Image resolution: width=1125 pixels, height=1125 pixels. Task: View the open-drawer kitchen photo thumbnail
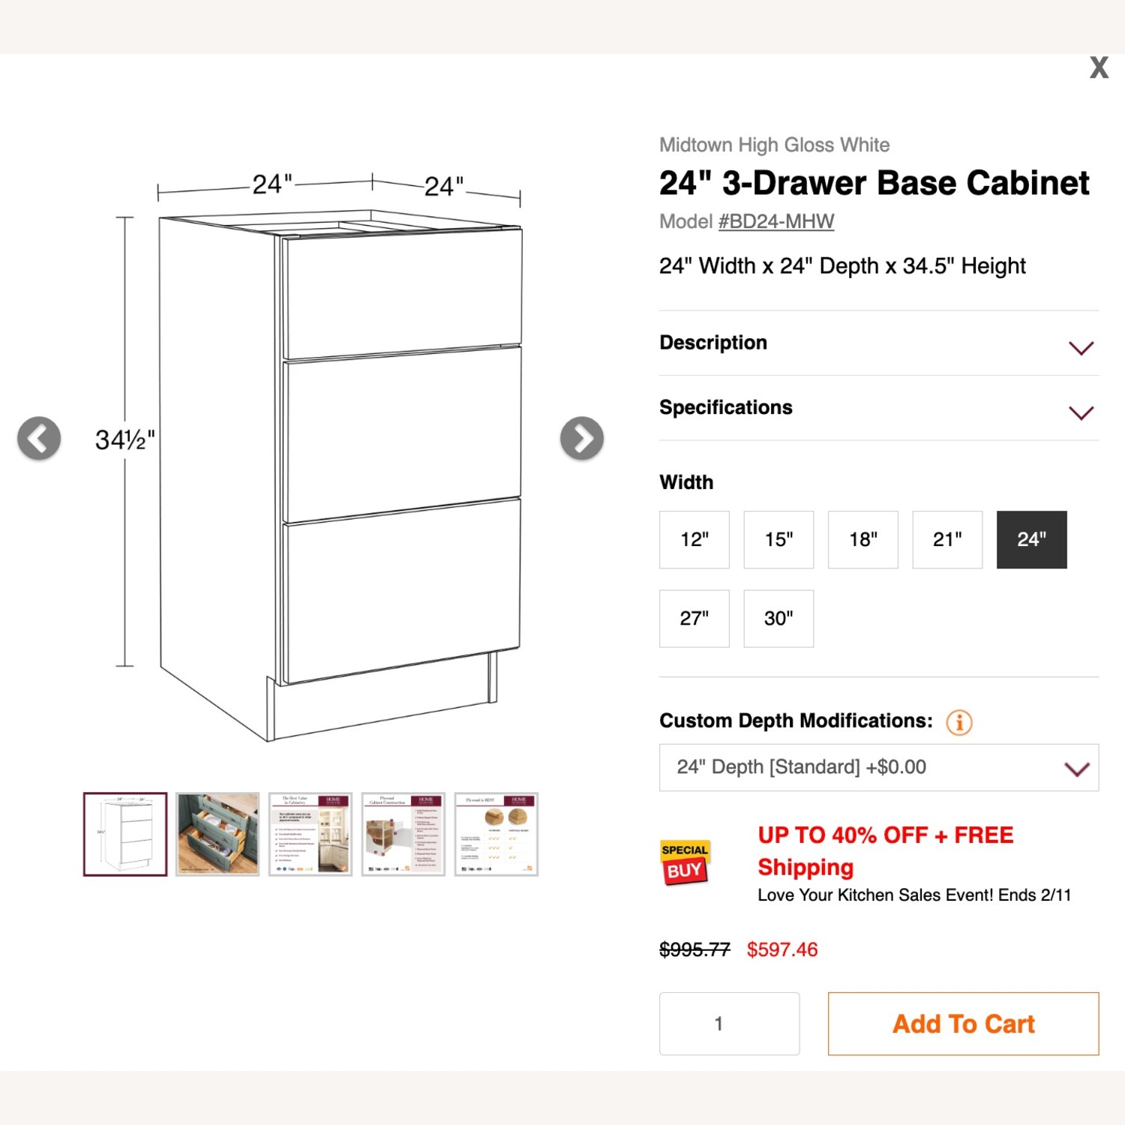click(x=217, y=834)
